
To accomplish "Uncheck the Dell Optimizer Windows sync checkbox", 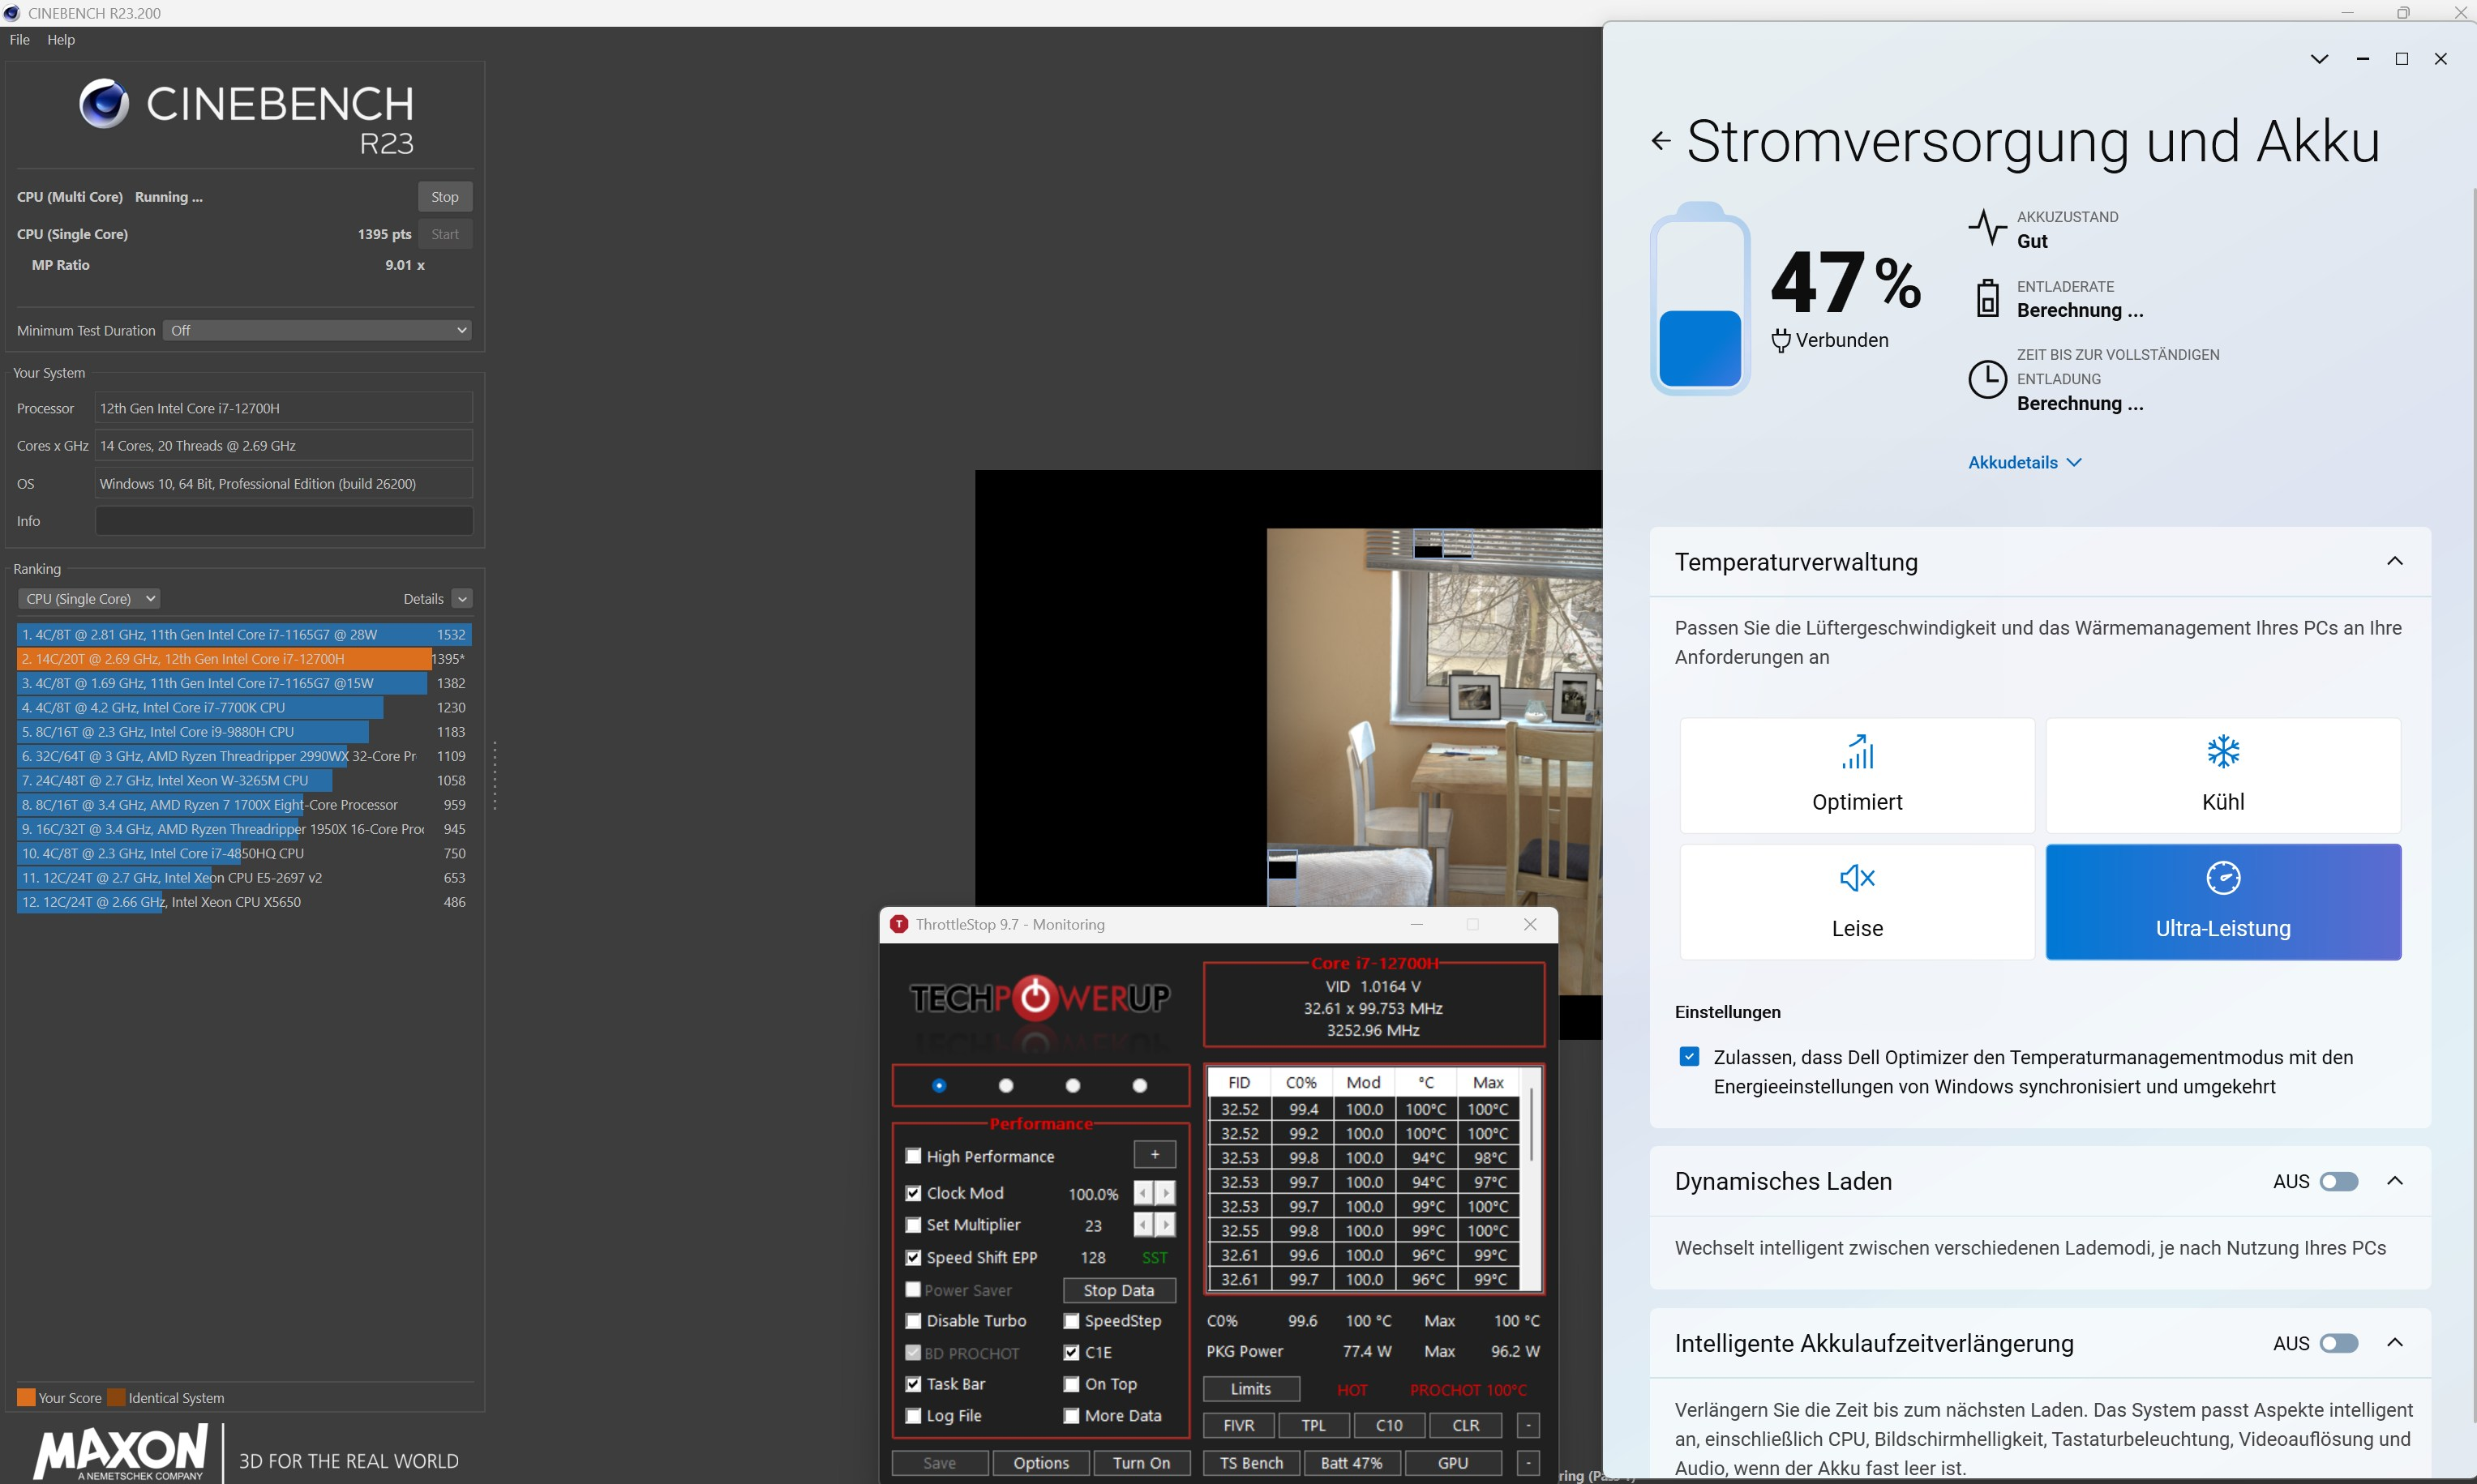I will click(1689, 1057).
